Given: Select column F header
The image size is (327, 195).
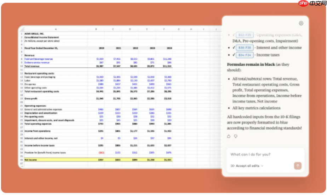Looking at the screenshot, I should tap(164, 29).
